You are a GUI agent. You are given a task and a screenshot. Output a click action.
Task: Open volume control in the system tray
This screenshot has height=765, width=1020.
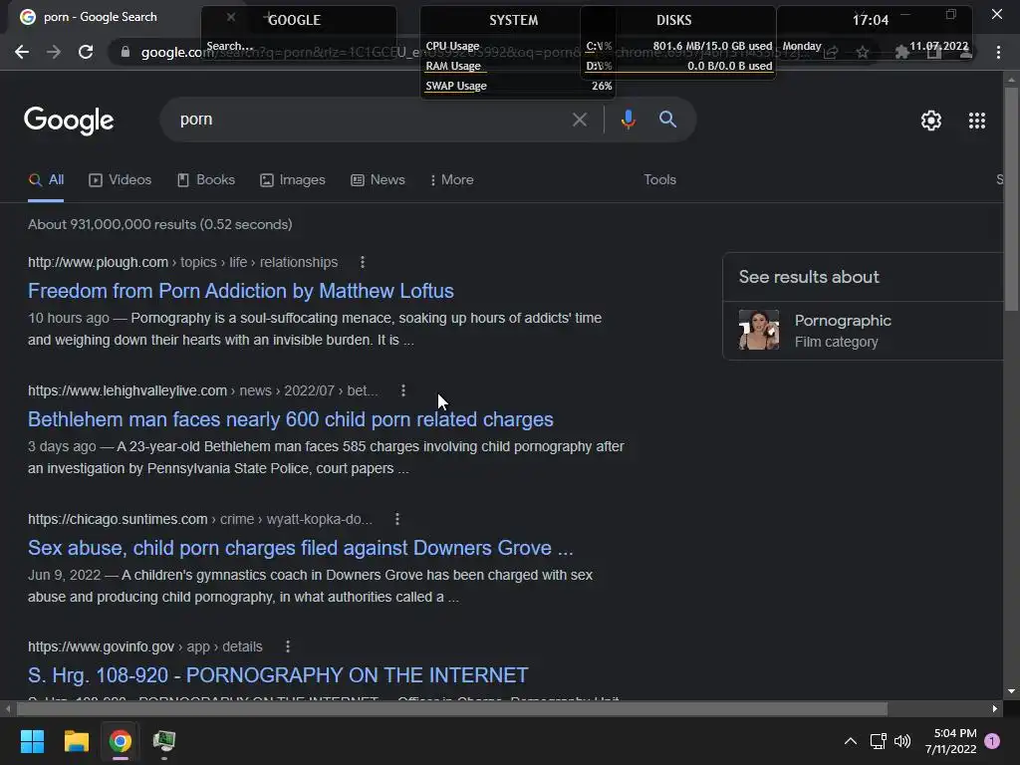pyautogui.click(x=902, y=741)
